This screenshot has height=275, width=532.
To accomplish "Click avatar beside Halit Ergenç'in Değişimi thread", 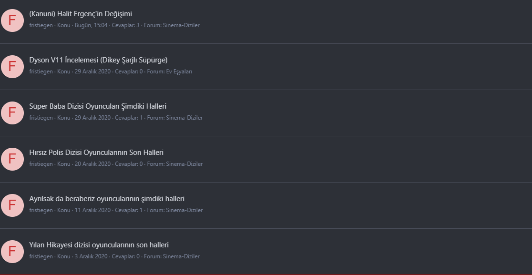I will [12, 20].
